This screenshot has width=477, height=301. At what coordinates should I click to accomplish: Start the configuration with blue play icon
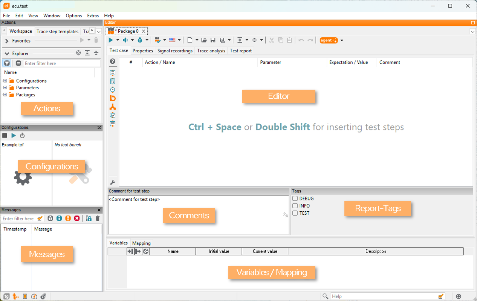point(14,136)
